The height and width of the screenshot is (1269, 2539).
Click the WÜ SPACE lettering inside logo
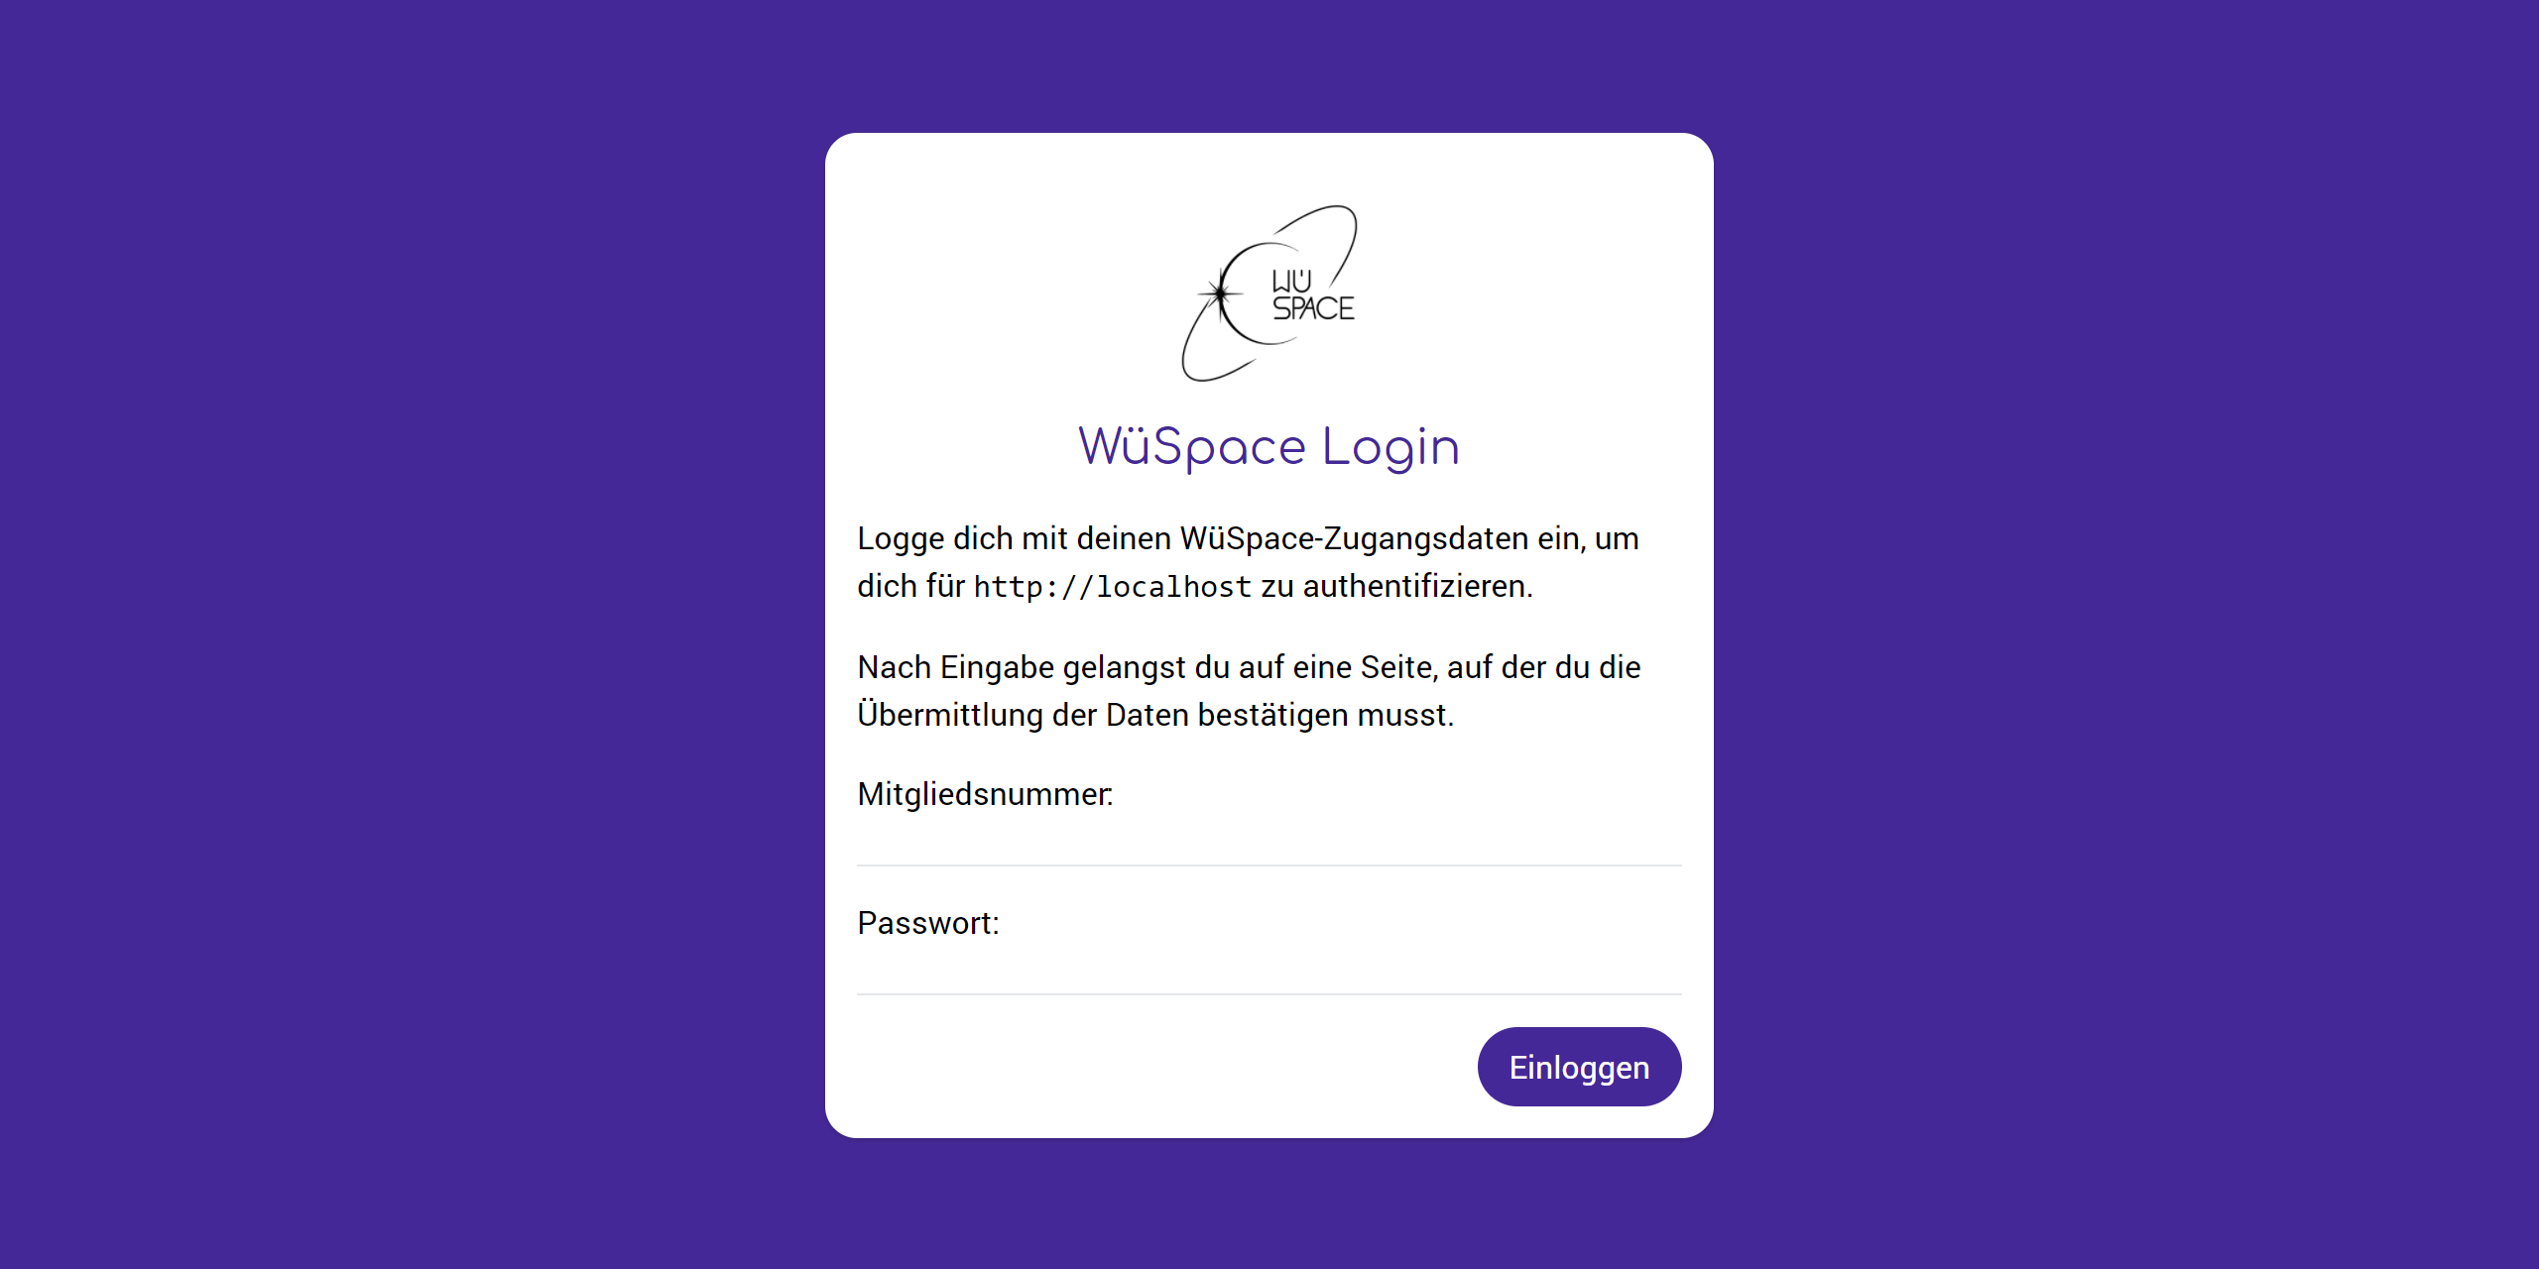1312,295
